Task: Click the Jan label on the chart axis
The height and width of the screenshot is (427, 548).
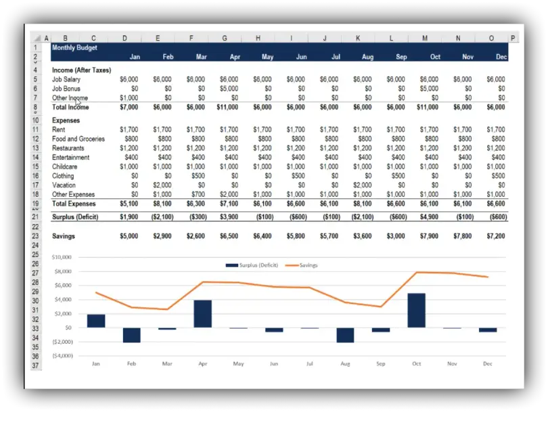Action: pos(95,363)
